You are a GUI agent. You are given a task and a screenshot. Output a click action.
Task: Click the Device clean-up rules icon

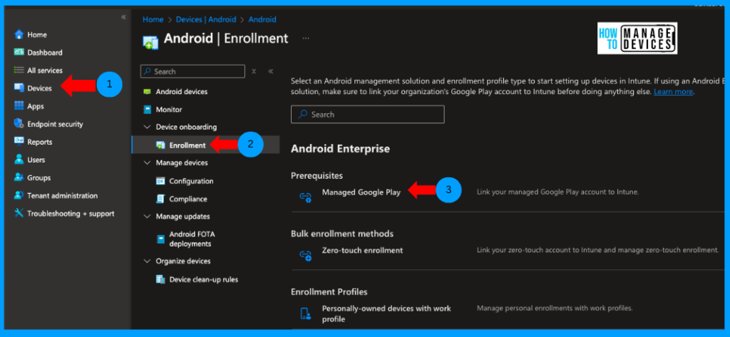click(x=160, y=279)
